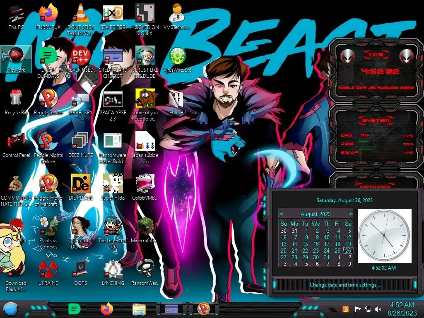The width and height of the screenshot is (424, 318).
Task: Select the VLC cone desktop icon
Action: pyautogui.click(x=81, y=19)
